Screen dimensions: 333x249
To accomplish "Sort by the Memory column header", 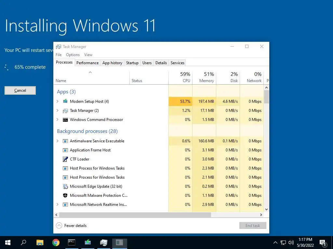I will (204, 78).
